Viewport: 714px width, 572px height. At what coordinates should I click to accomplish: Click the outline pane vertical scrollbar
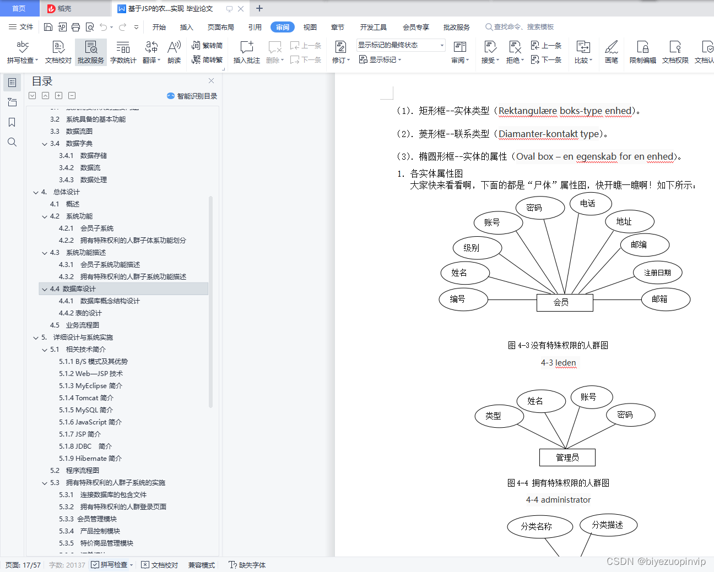[x=210, y=302]
